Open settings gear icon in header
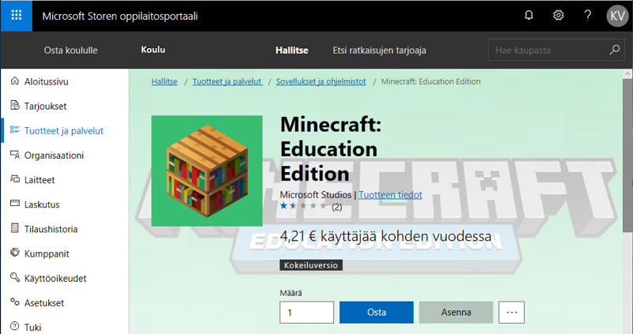 [559, 16]
